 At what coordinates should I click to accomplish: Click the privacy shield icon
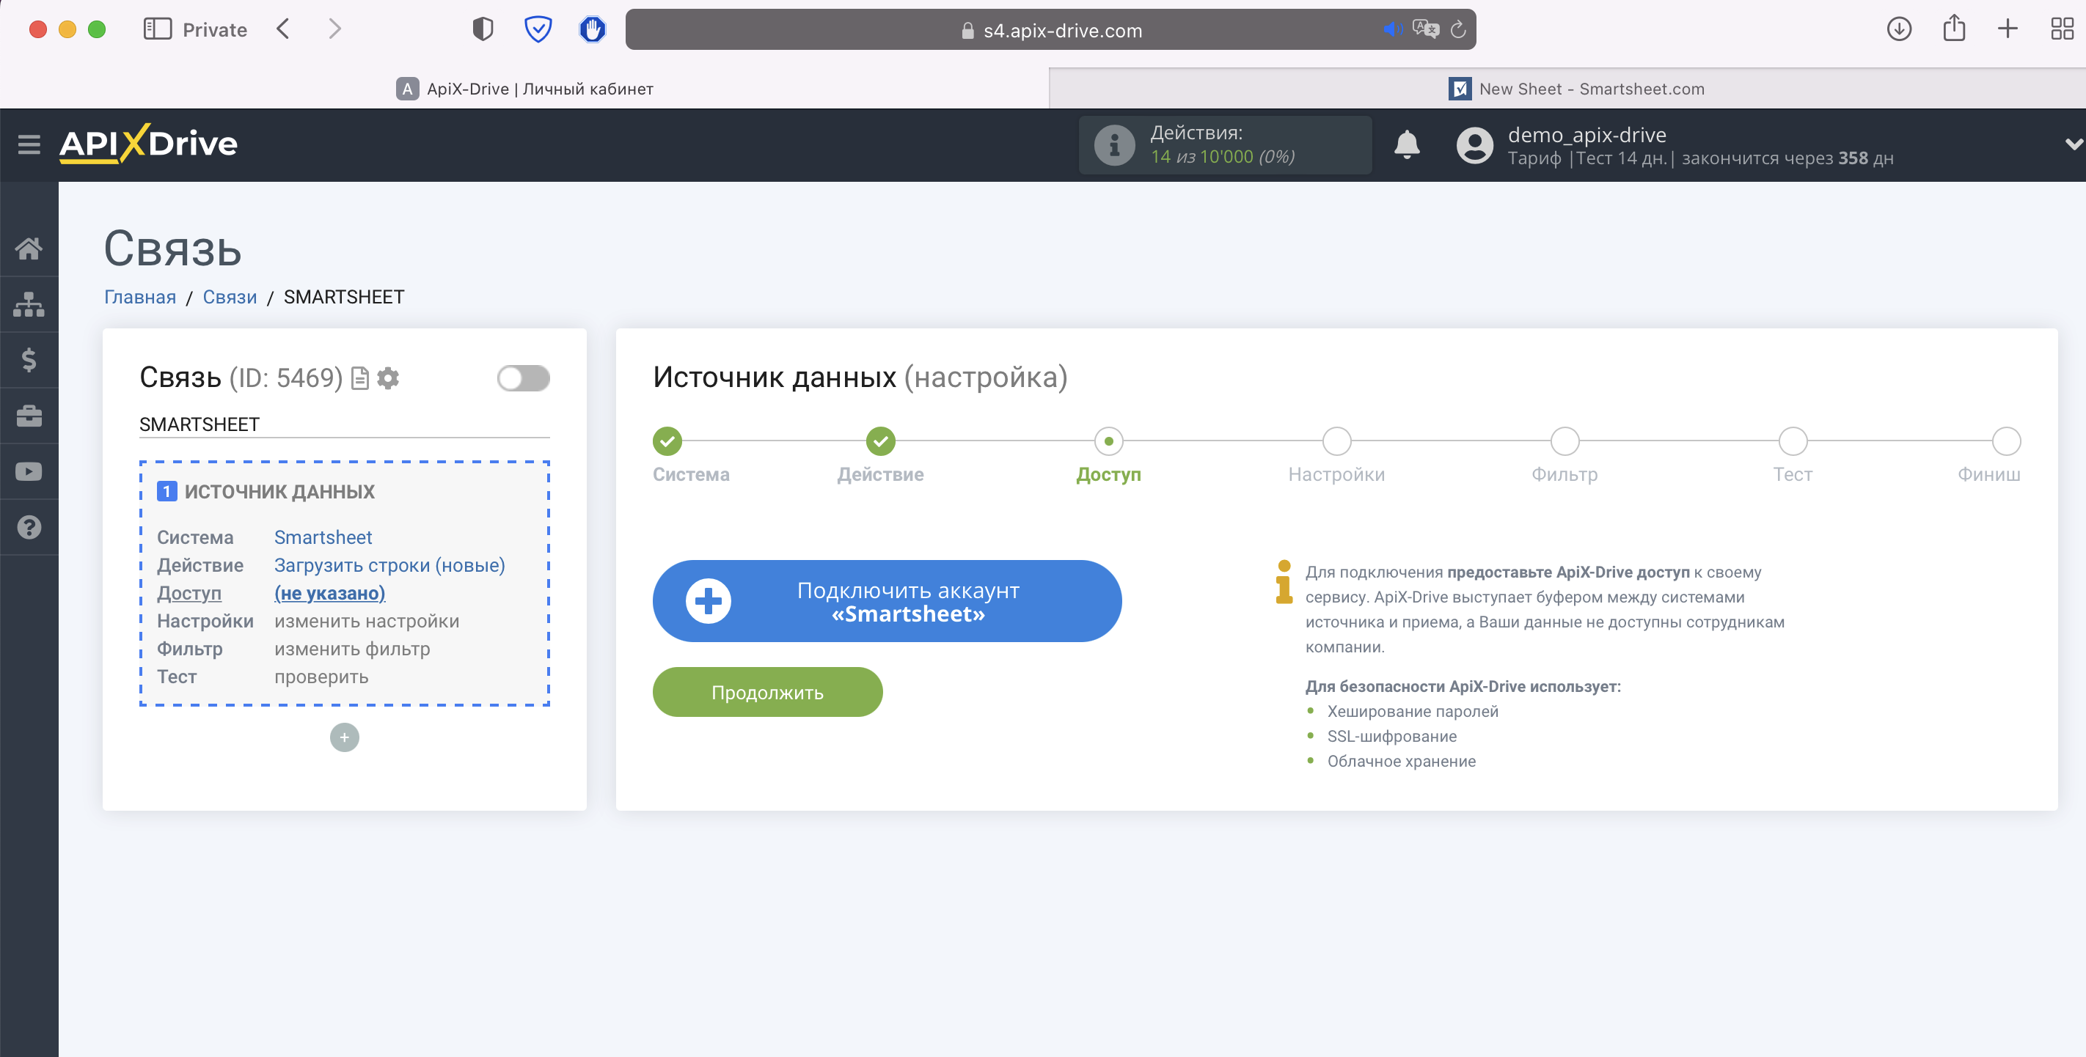483,30
